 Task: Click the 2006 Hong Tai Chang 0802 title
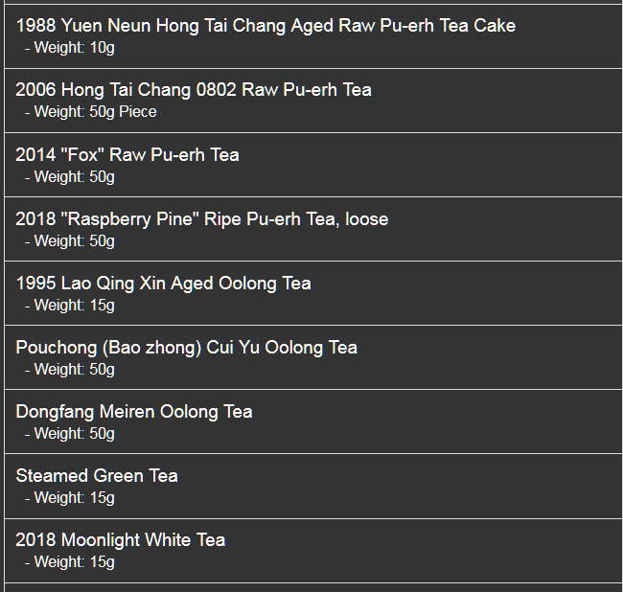194,90
